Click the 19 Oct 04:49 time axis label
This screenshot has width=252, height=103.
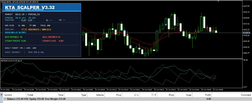click(x=218, y=90)
